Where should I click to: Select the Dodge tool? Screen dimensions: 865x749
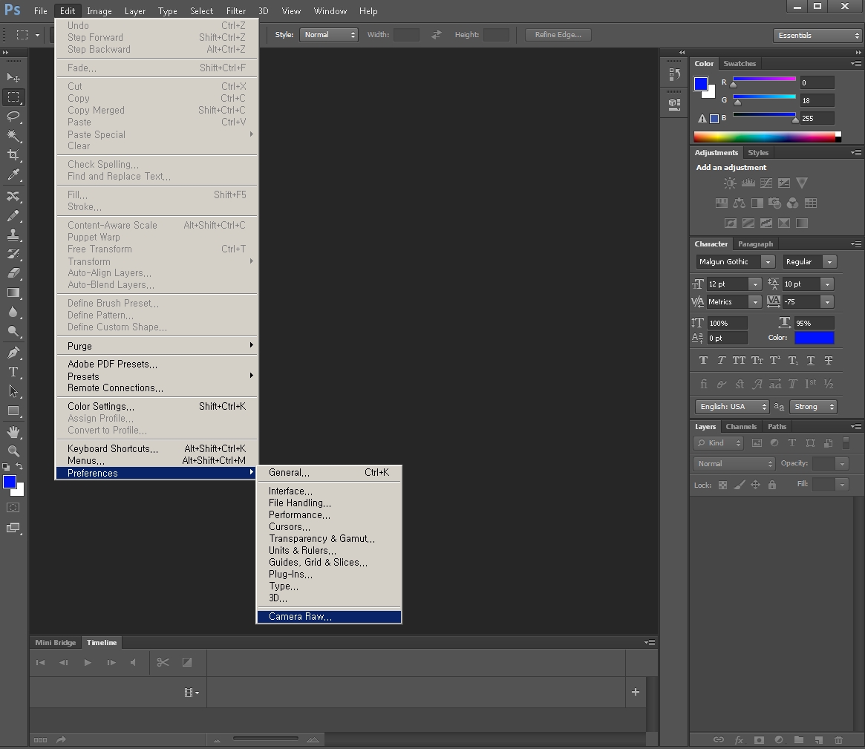coord(13,332)
